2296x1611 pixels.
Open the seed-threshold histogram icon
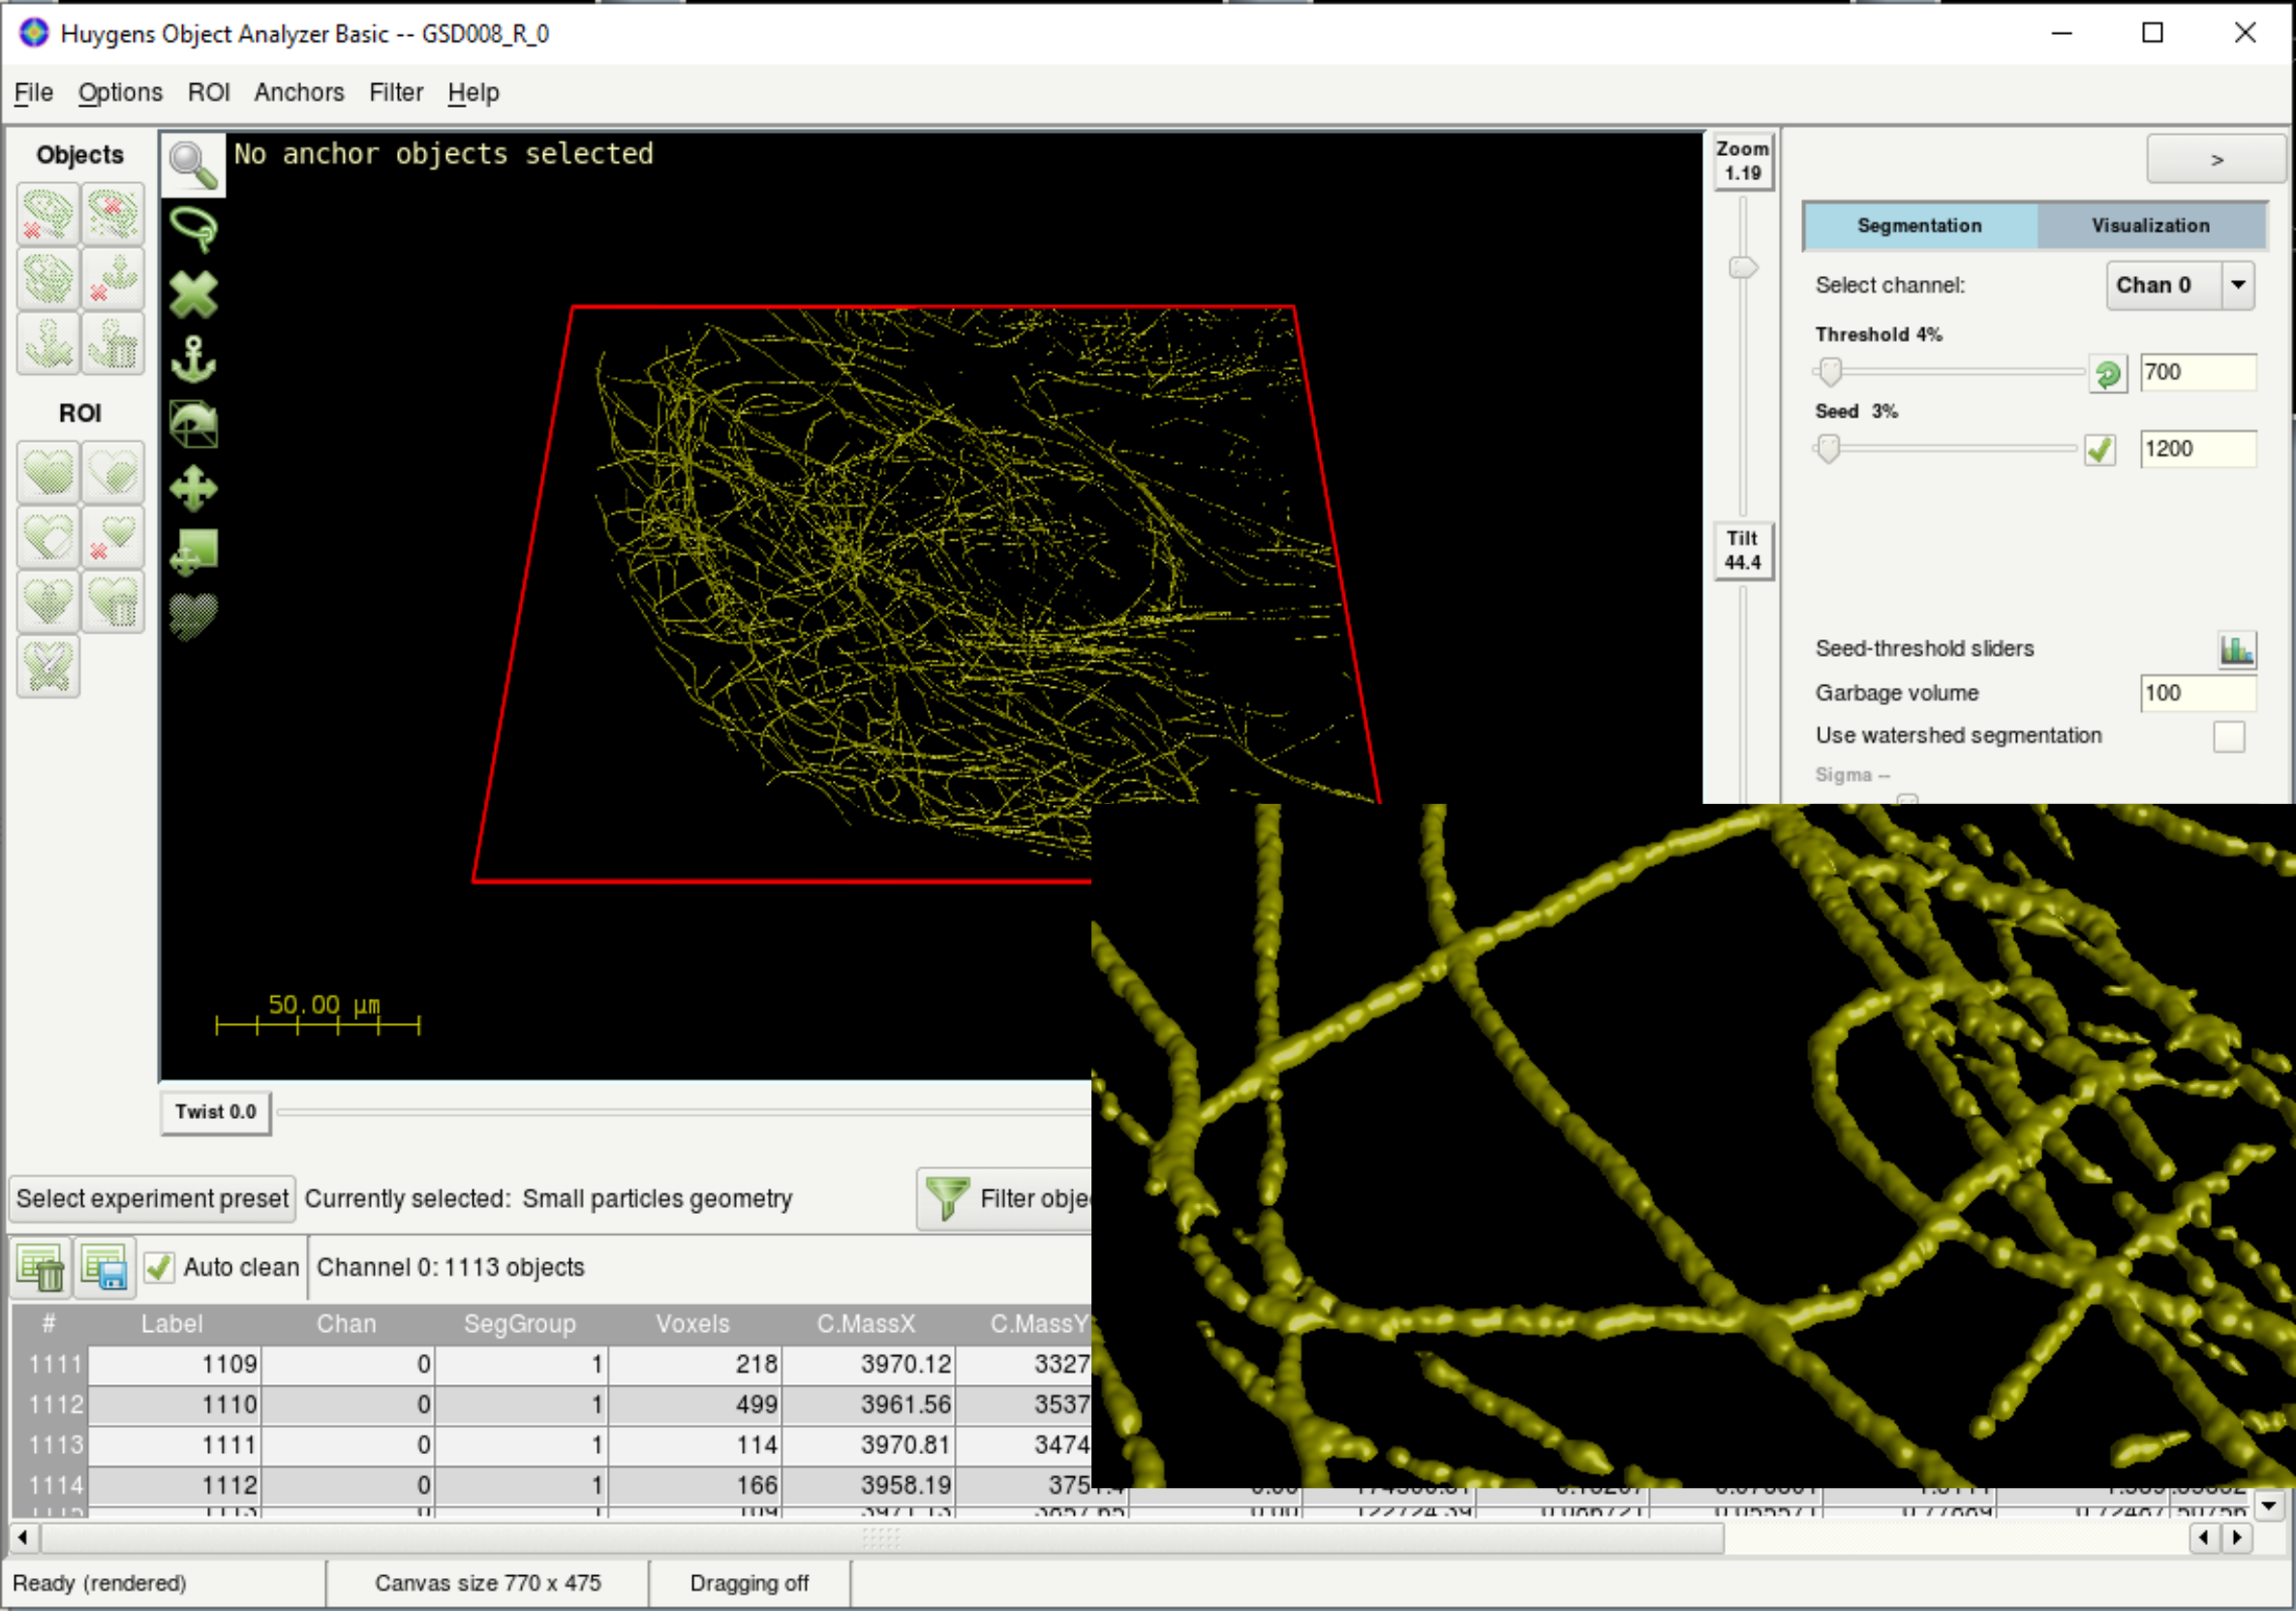point(2236,649)
